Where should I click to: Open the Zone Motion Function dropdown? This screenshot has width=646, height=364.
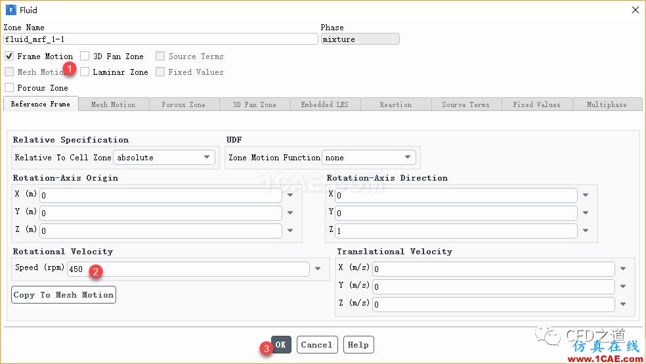pos(369,157)
